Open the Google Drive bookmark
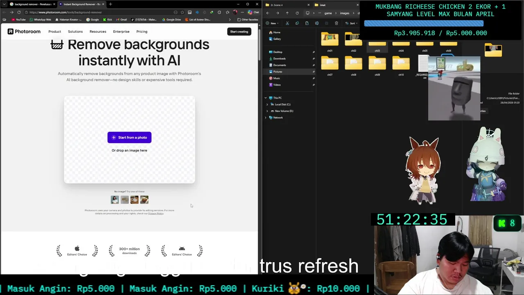524x295 pixels. pos(171,20)
